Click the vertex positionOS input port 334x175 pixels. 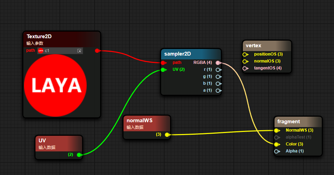pyautogui.click(x=245, y=55)
